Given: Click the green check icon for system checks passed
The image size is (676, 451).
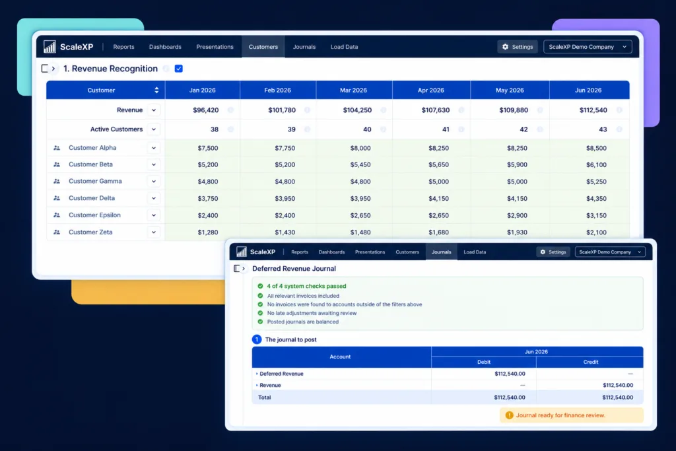Looking at the screenshot, I should [260, 286].
